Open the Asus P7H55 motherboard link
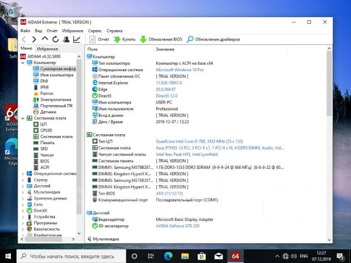 (220, 148)
